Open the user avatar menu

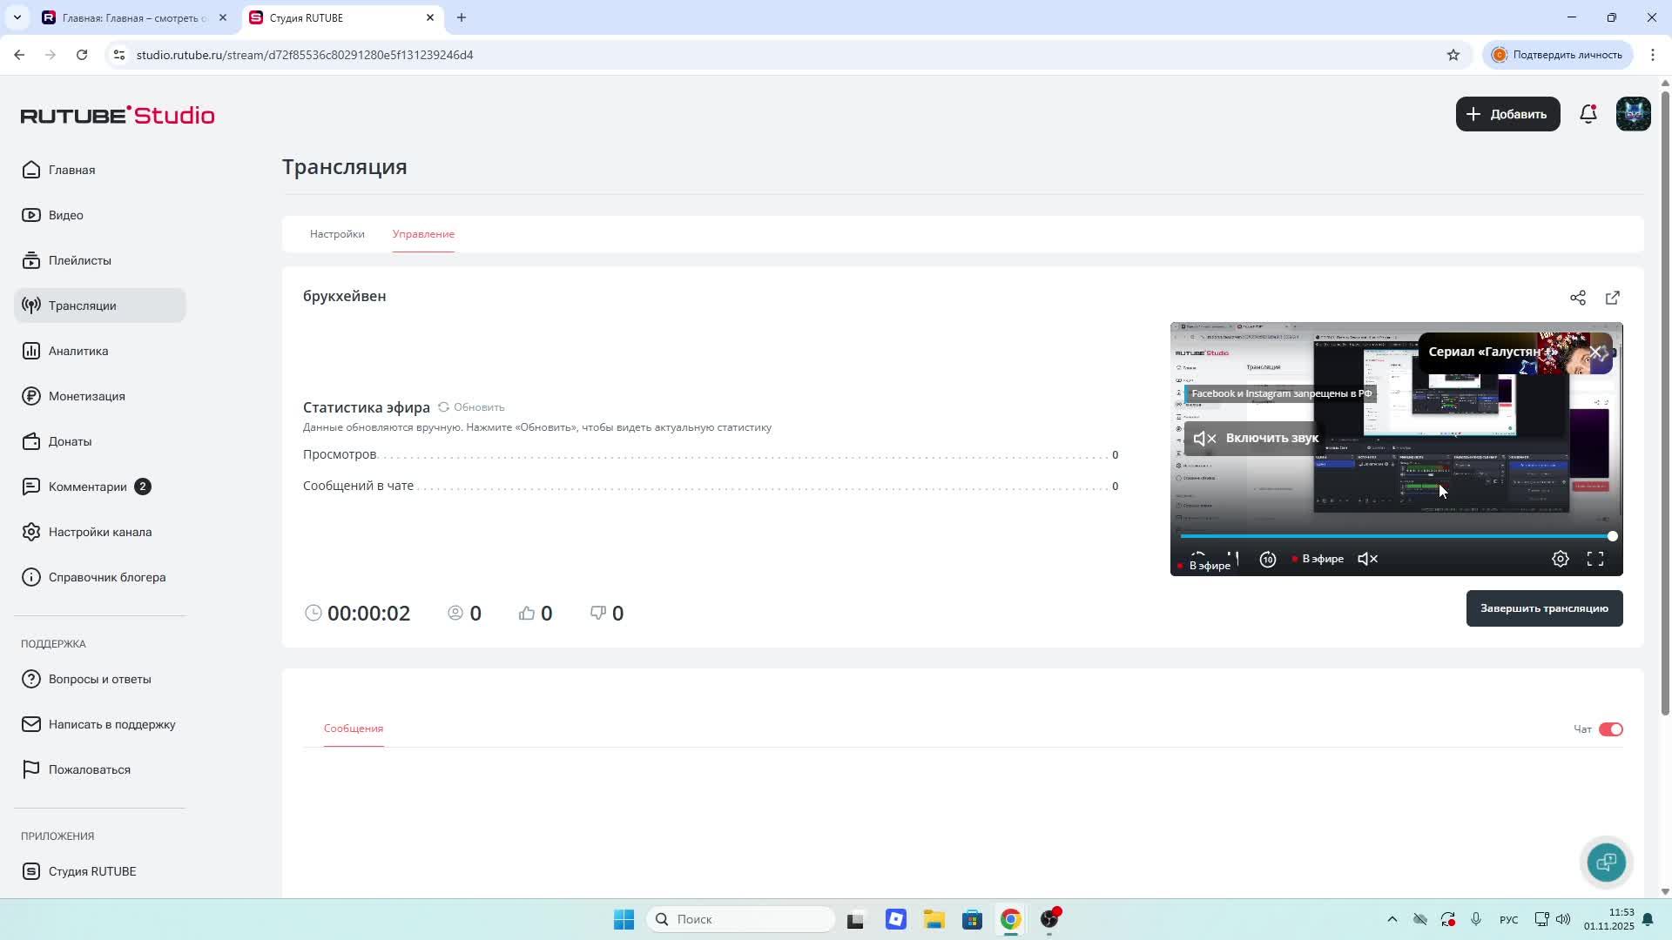pos(1633,114)
